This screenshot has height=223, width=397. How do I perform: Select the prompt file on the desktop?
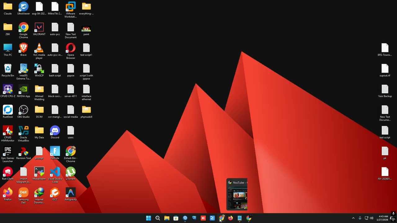(x=39, y=153)
